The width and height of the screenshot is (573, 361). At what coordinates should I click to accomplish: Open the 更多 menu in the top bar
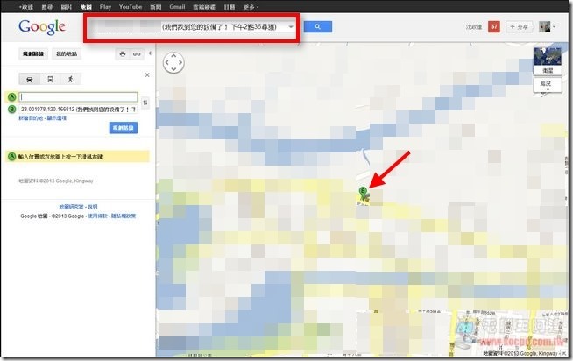tap(251, 7)
